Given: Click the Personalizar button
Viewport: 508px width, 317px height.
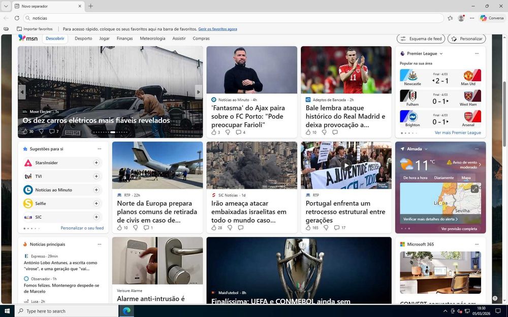Looking at the screenshot, I should (x=466, y=39).
